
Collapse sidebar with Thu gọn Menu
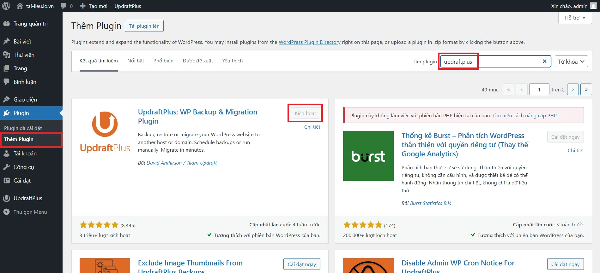pyautogui.click(x=30, y=212)
